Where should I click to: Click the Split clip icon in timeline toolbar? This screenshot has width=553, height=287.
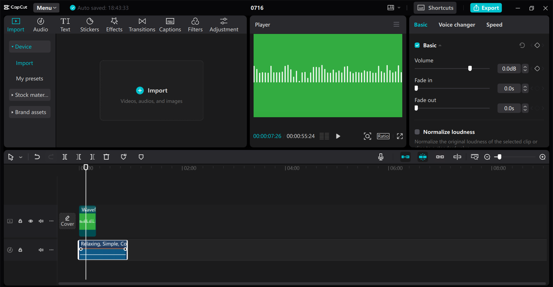(x=65, y=157)
